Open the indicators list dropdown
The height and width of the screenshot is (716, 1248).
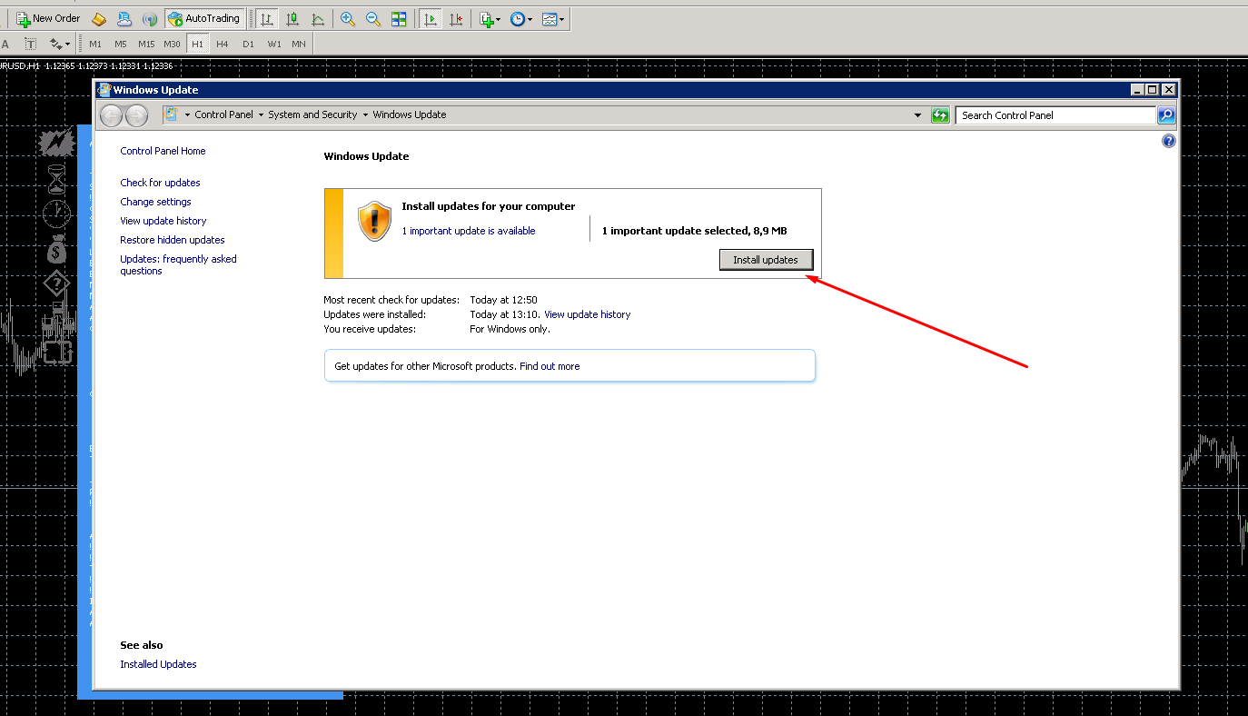click(490, 18)
